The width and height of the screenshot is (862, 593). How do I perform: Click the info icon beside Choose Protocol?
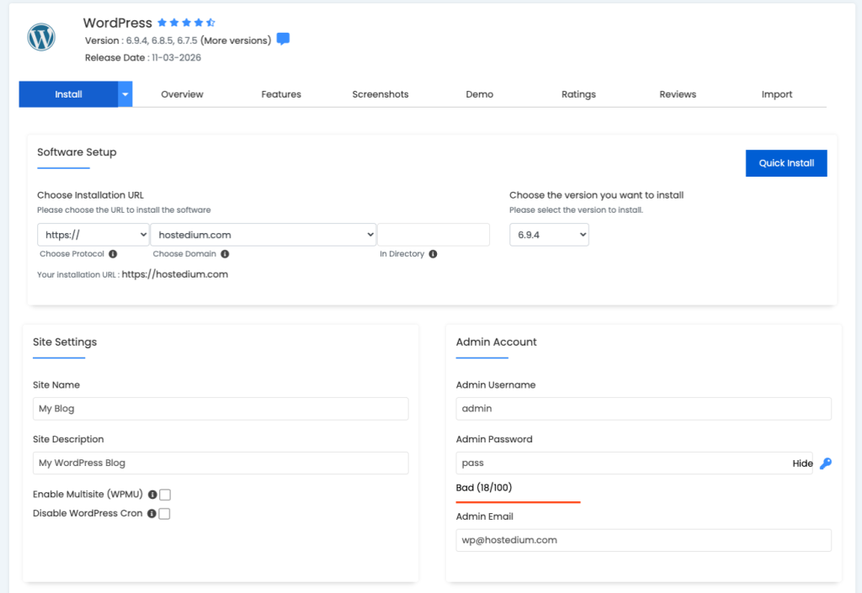coord(113,253)
